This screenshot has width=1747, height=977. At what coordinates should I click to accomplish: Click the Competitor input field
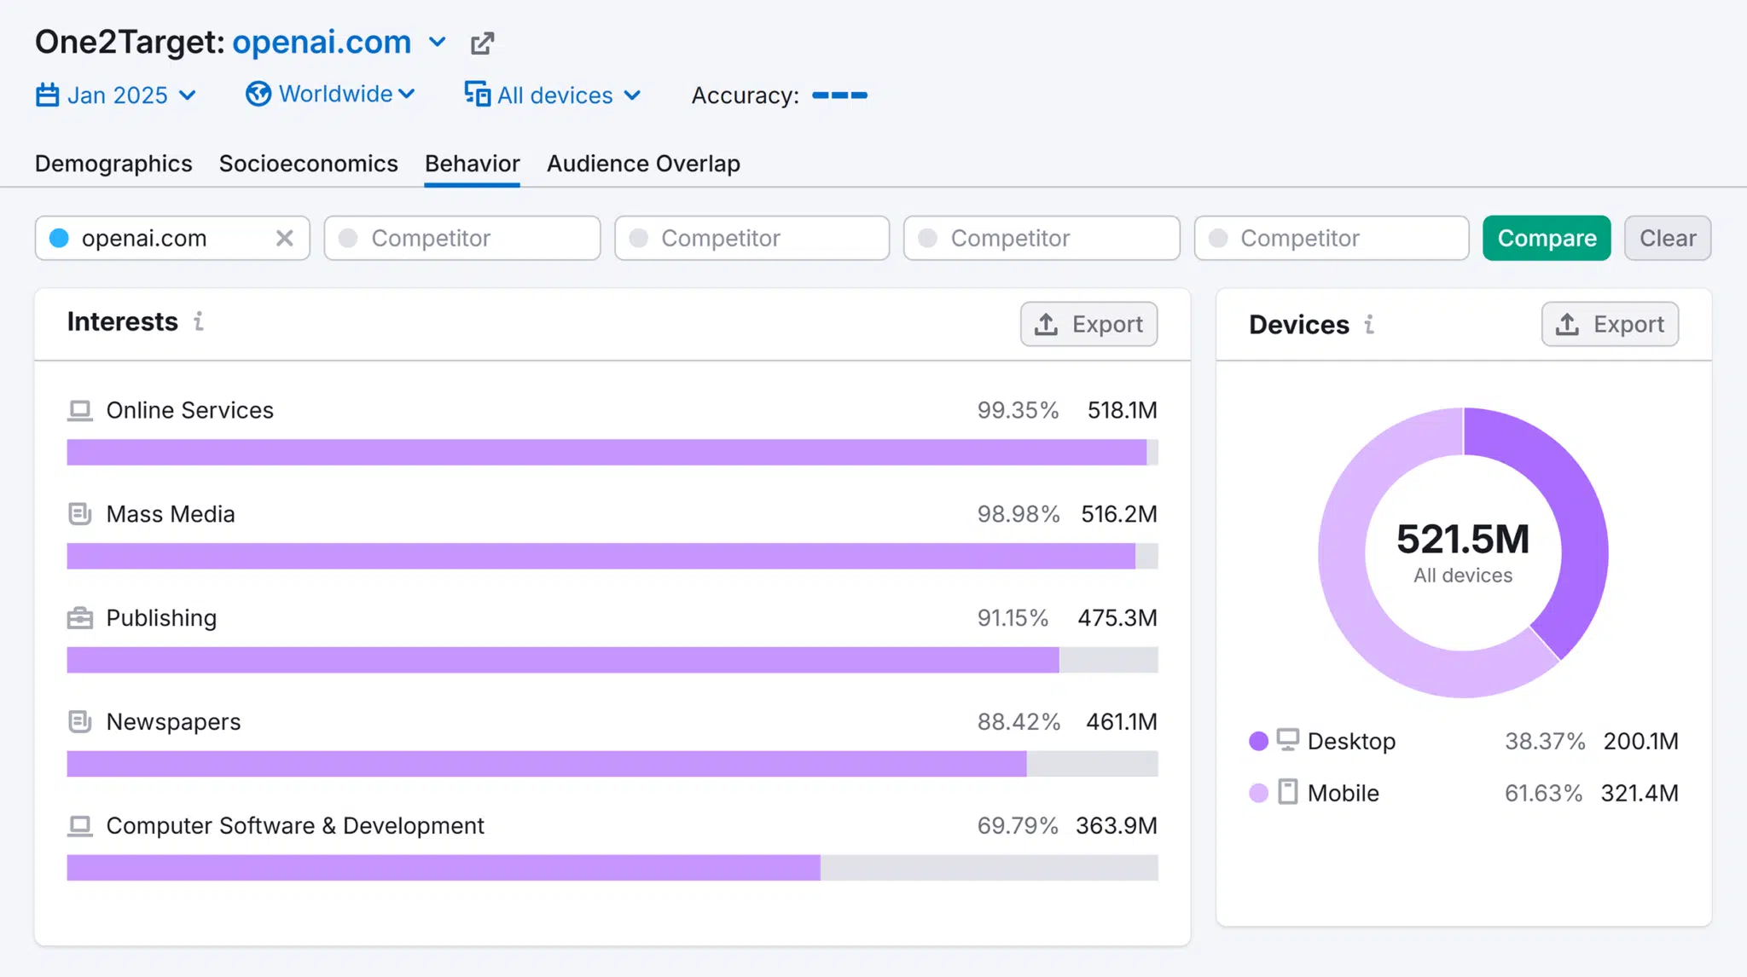pyautogui.click(x=462, y=237)
